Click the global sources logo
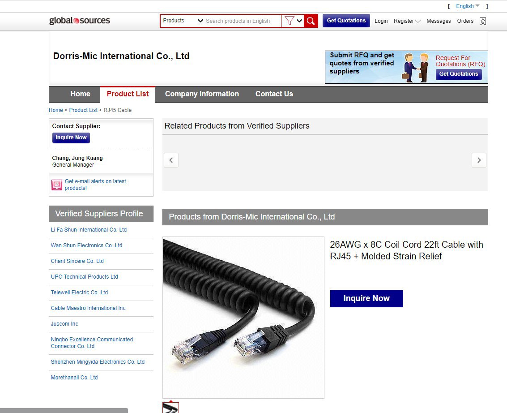Screen dimensions: 507x413 (80, 21)
